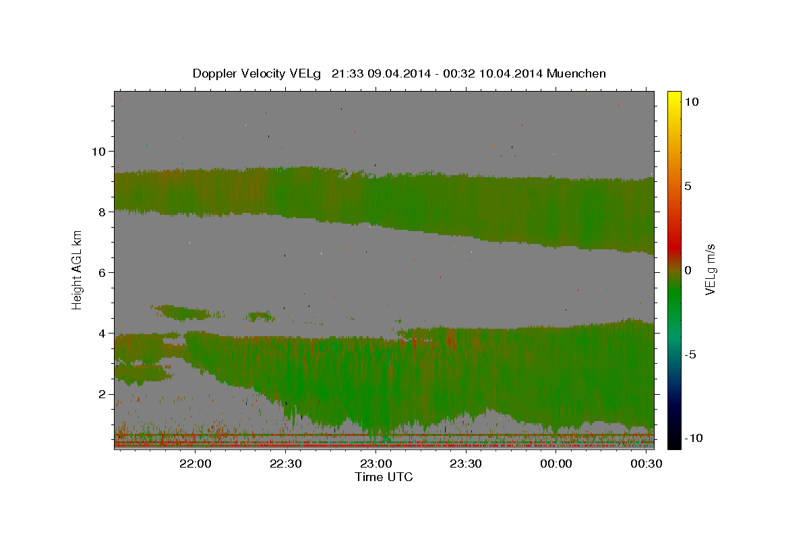Click the colorbar value 10
Viewport: 809px width, 539px height.
click(x=692, y=102)
